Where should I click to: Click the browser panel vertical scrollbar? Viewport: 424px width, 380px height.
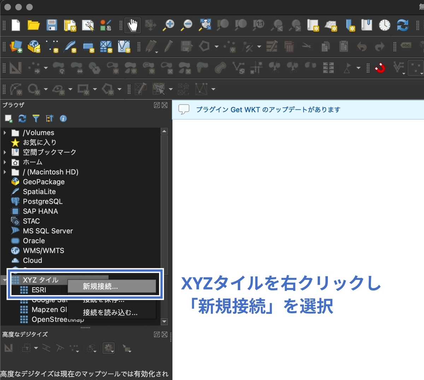(164, 226)
